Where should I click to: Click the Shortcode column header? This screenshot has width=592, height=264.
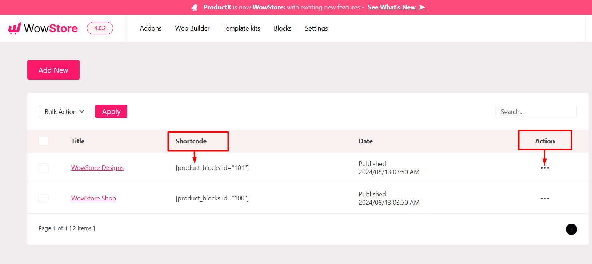[x=191, y=141]
